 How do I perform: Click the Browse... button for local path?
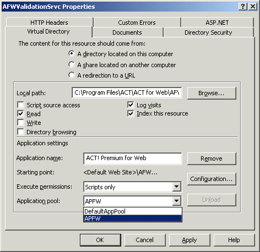[212, 93]
